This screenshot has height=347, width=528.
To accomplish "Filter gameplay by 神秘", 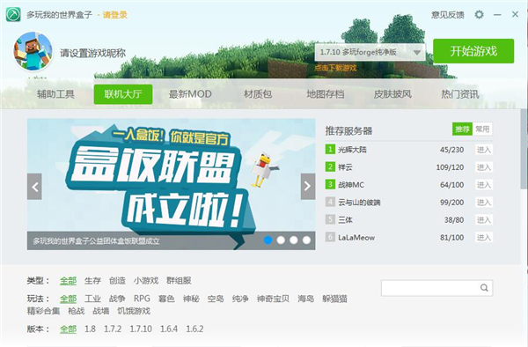I will click(191, 299).
